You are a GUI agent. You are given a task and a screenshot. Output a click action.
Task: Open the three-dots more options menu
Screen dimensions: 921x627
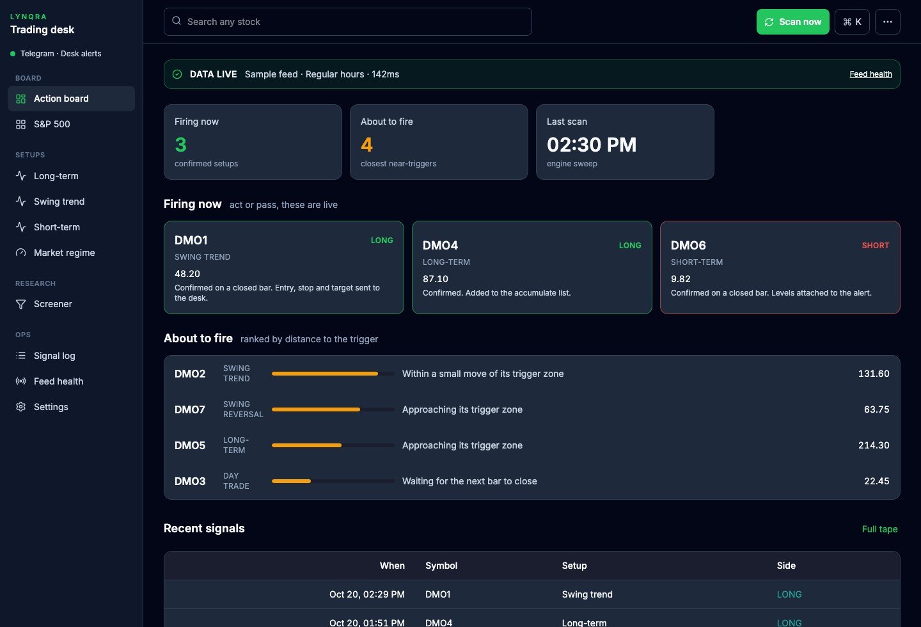[888, 22]
